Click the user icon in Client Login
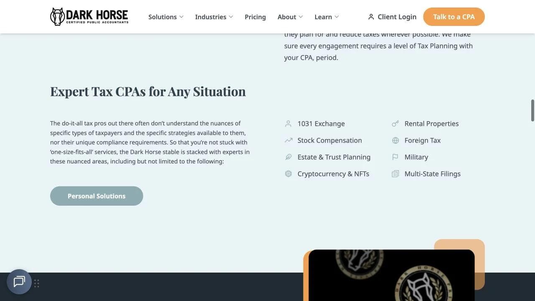 point(371,17)
